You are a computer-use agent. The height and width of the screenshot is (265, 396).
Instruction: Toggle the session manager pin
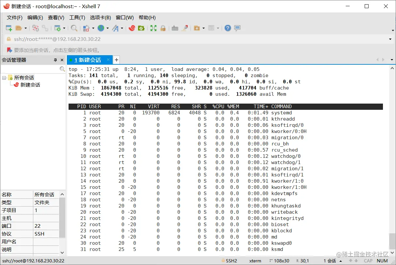click(55, 60)
